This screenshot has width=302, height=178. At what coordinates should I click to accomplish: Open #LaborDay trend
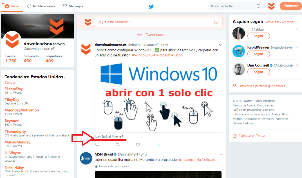pos(14,89)
